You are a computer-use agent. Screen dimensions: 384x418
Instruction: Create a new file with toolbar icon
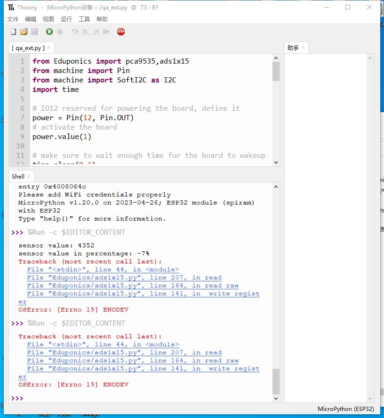pos(13,32)
